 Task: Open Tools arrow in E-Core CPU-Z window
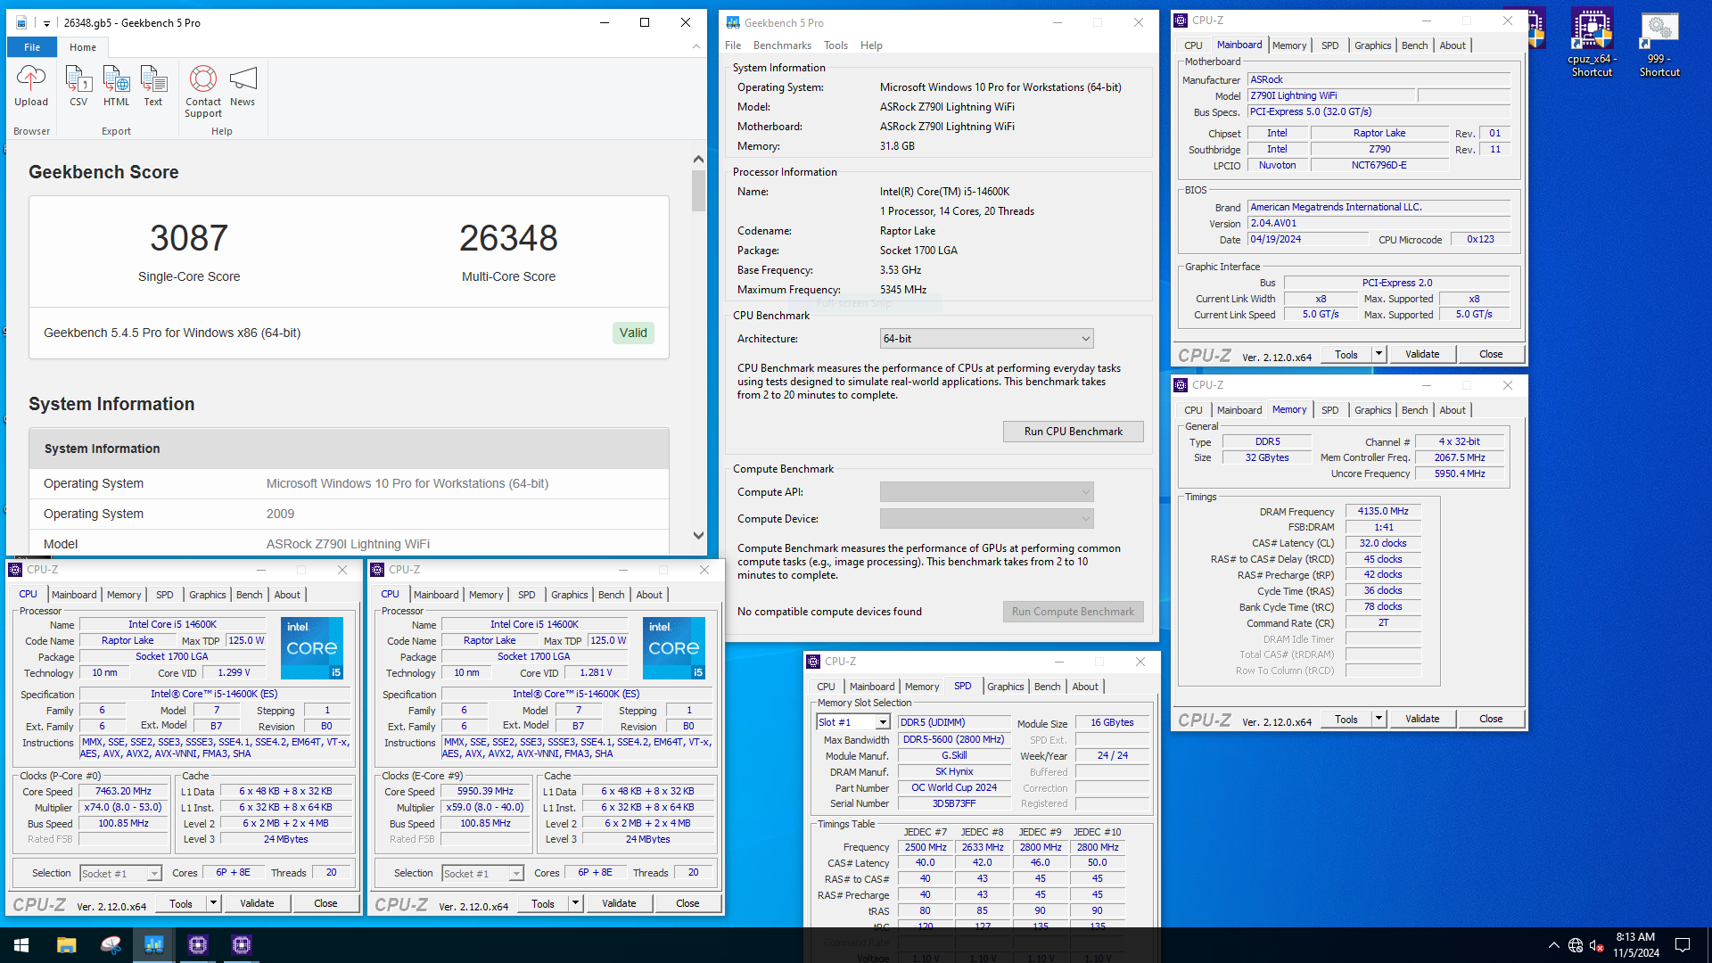(575, 903)
